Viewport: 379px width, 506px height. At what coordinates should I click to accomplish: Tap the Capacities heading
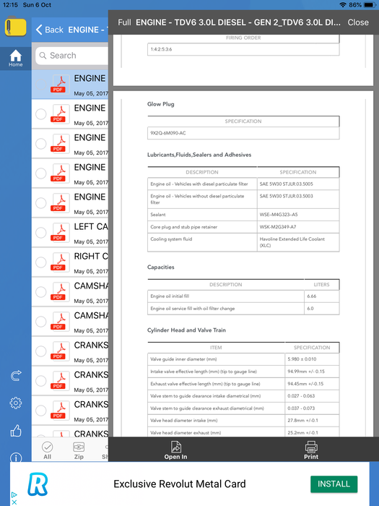(160, 267)
